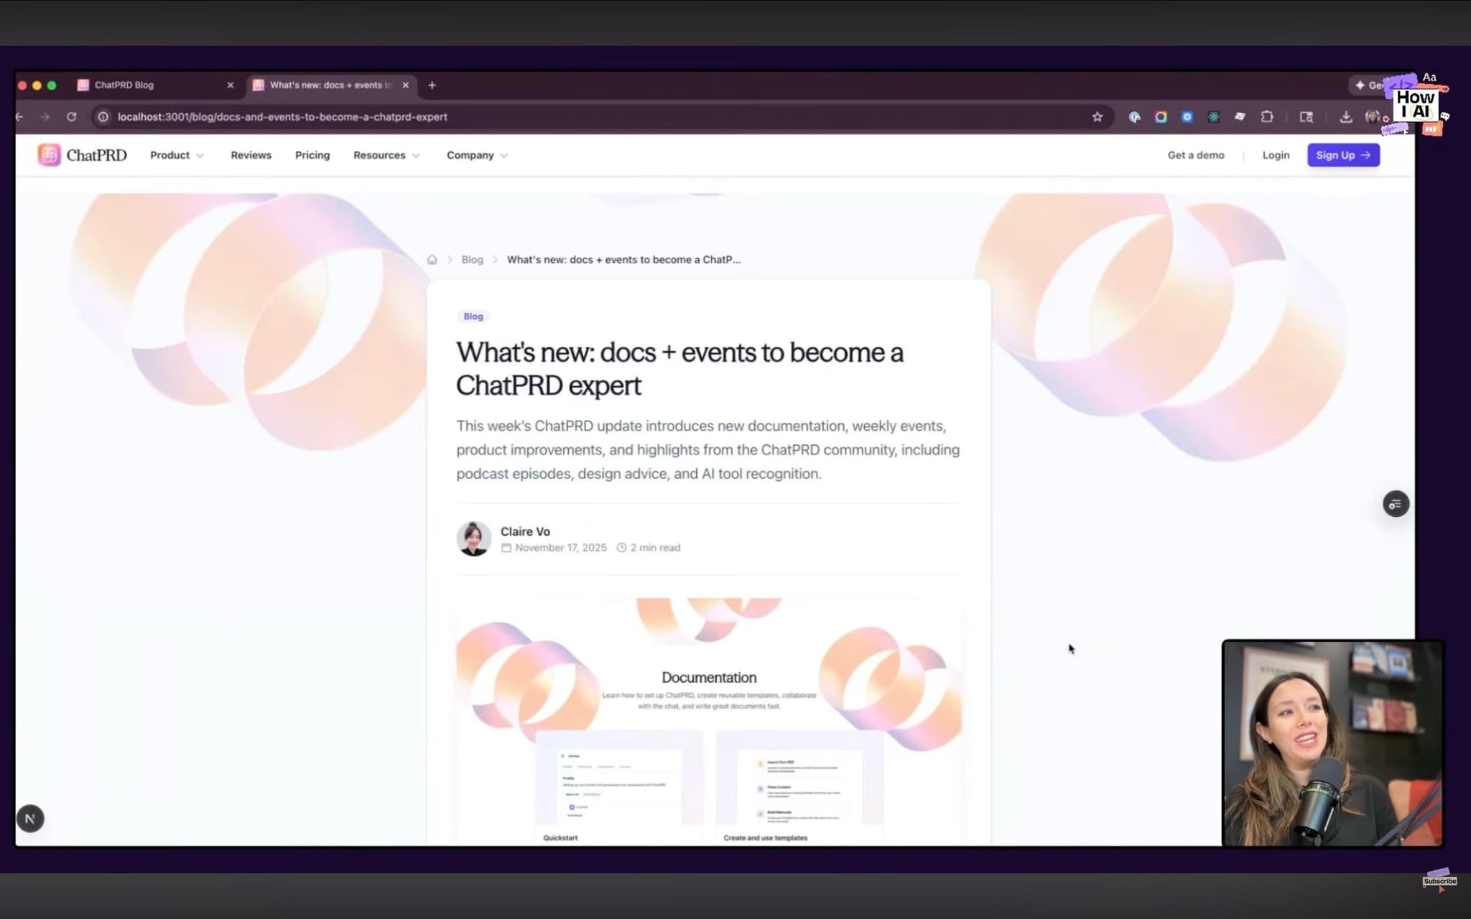Viewport: 1471px width, 919px height.
Task: Click the home icon in breadcrumb
Action: point(432,260)
